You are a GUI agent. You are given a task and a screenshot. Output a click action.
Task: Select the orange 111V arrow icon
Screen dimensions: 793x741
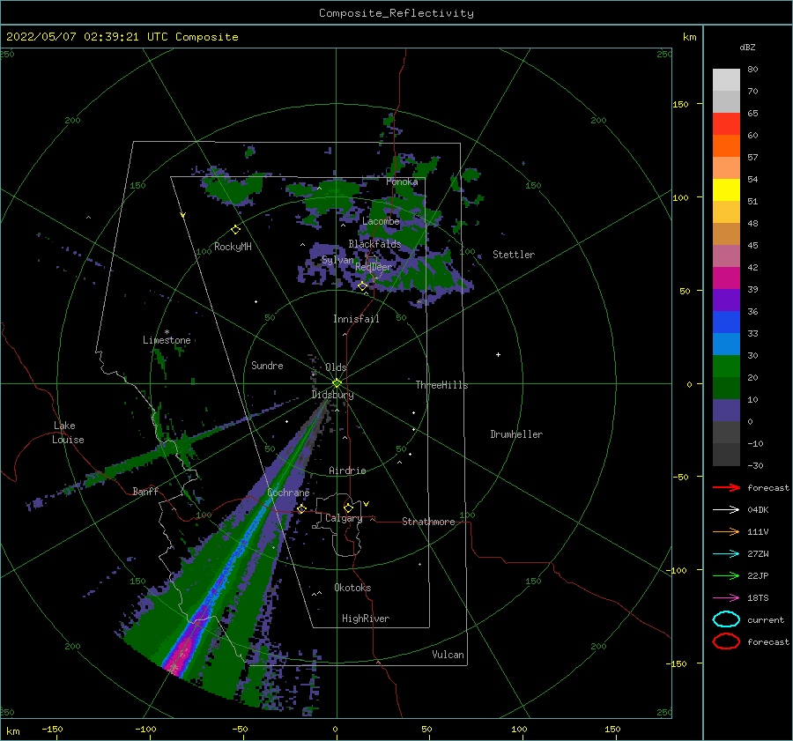point(726,531)
